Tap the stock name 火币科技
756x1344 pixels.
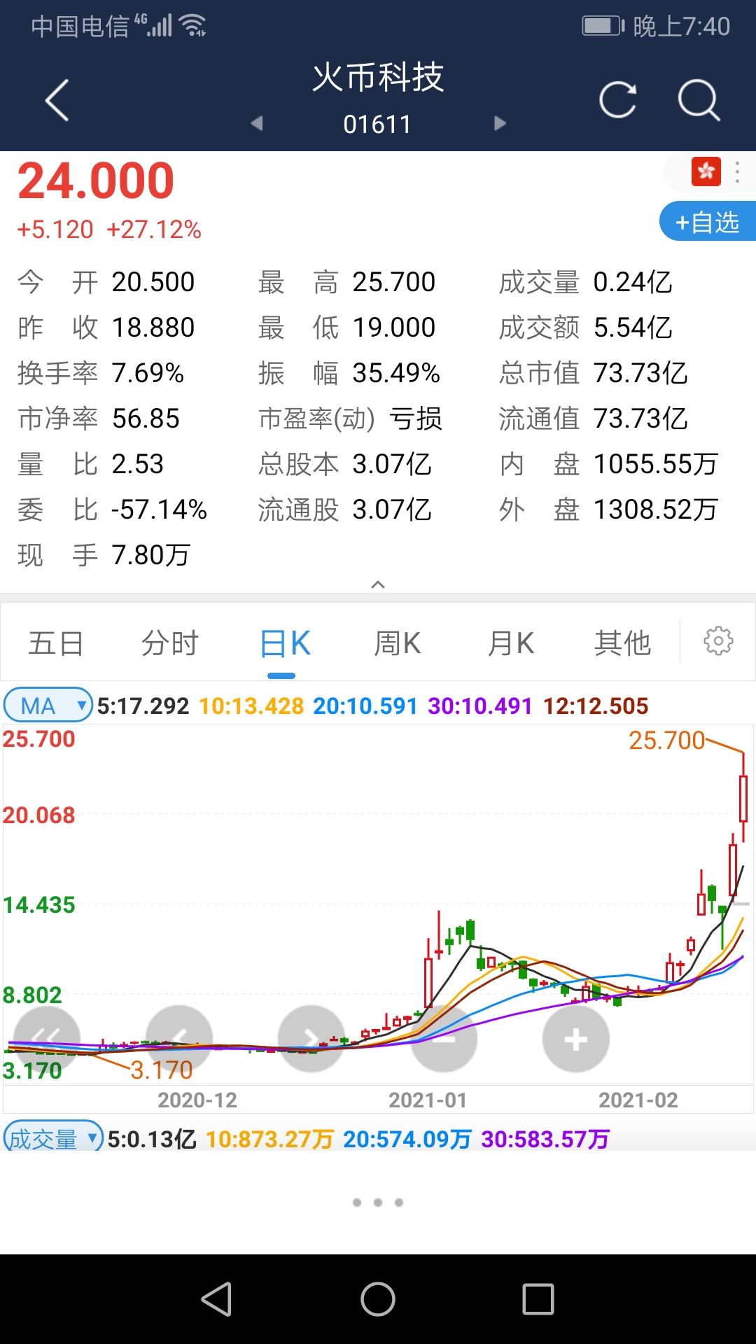pyautogui.click(x=378, y=77)
